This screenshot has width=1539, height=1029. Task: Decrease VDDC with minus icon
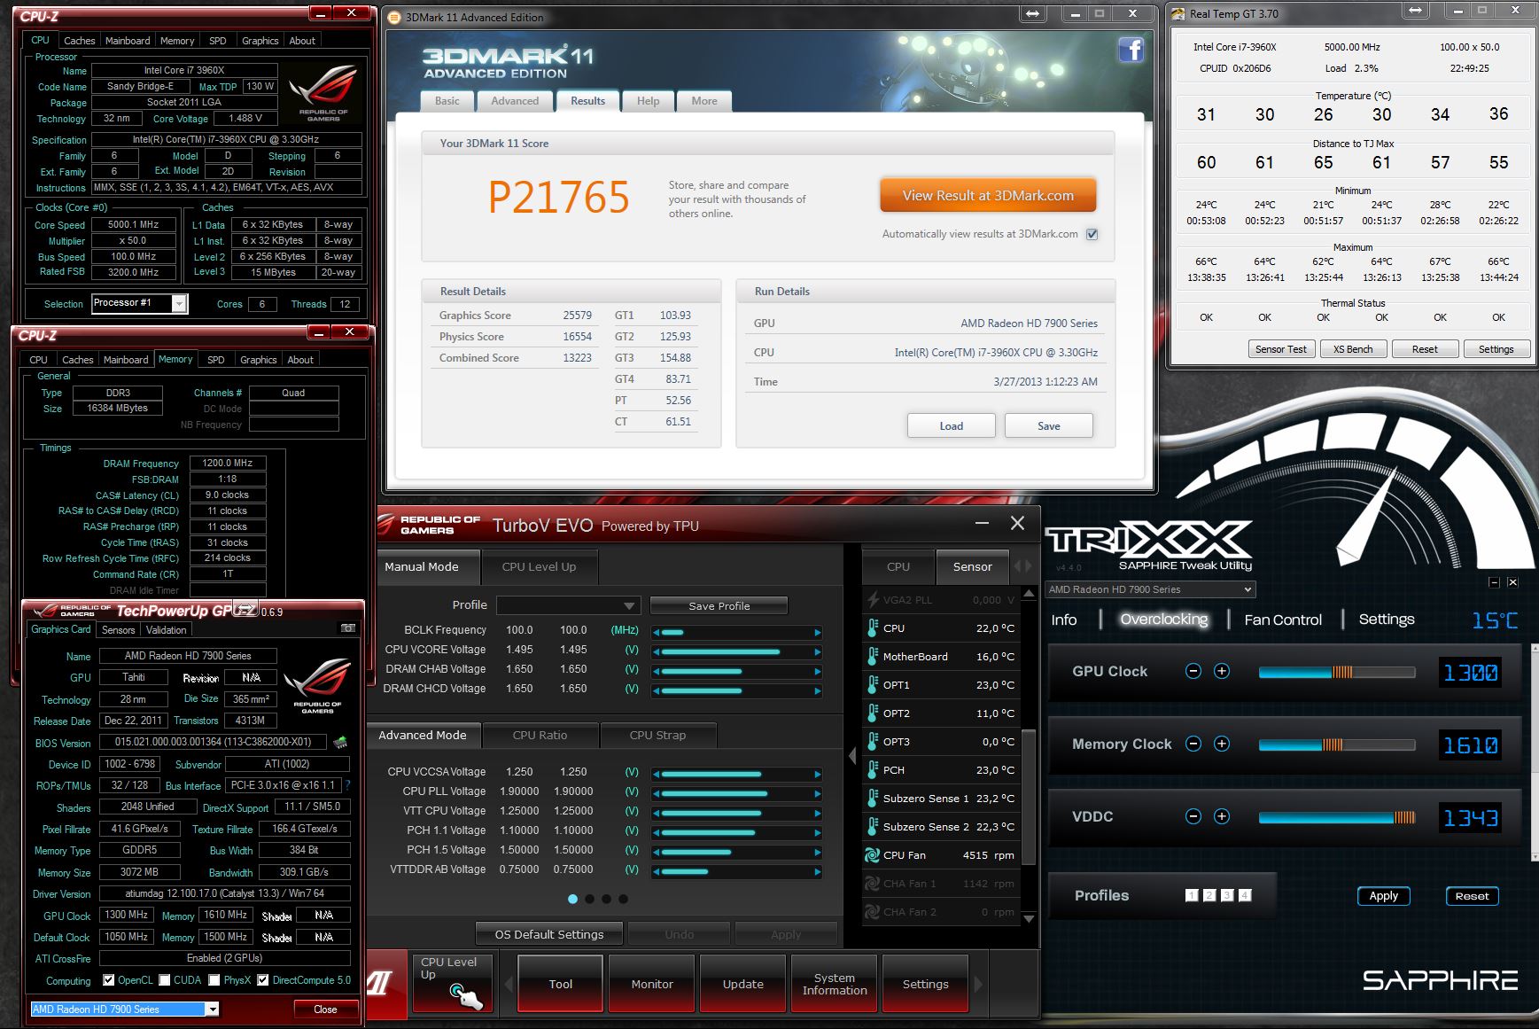(1193, 816)
